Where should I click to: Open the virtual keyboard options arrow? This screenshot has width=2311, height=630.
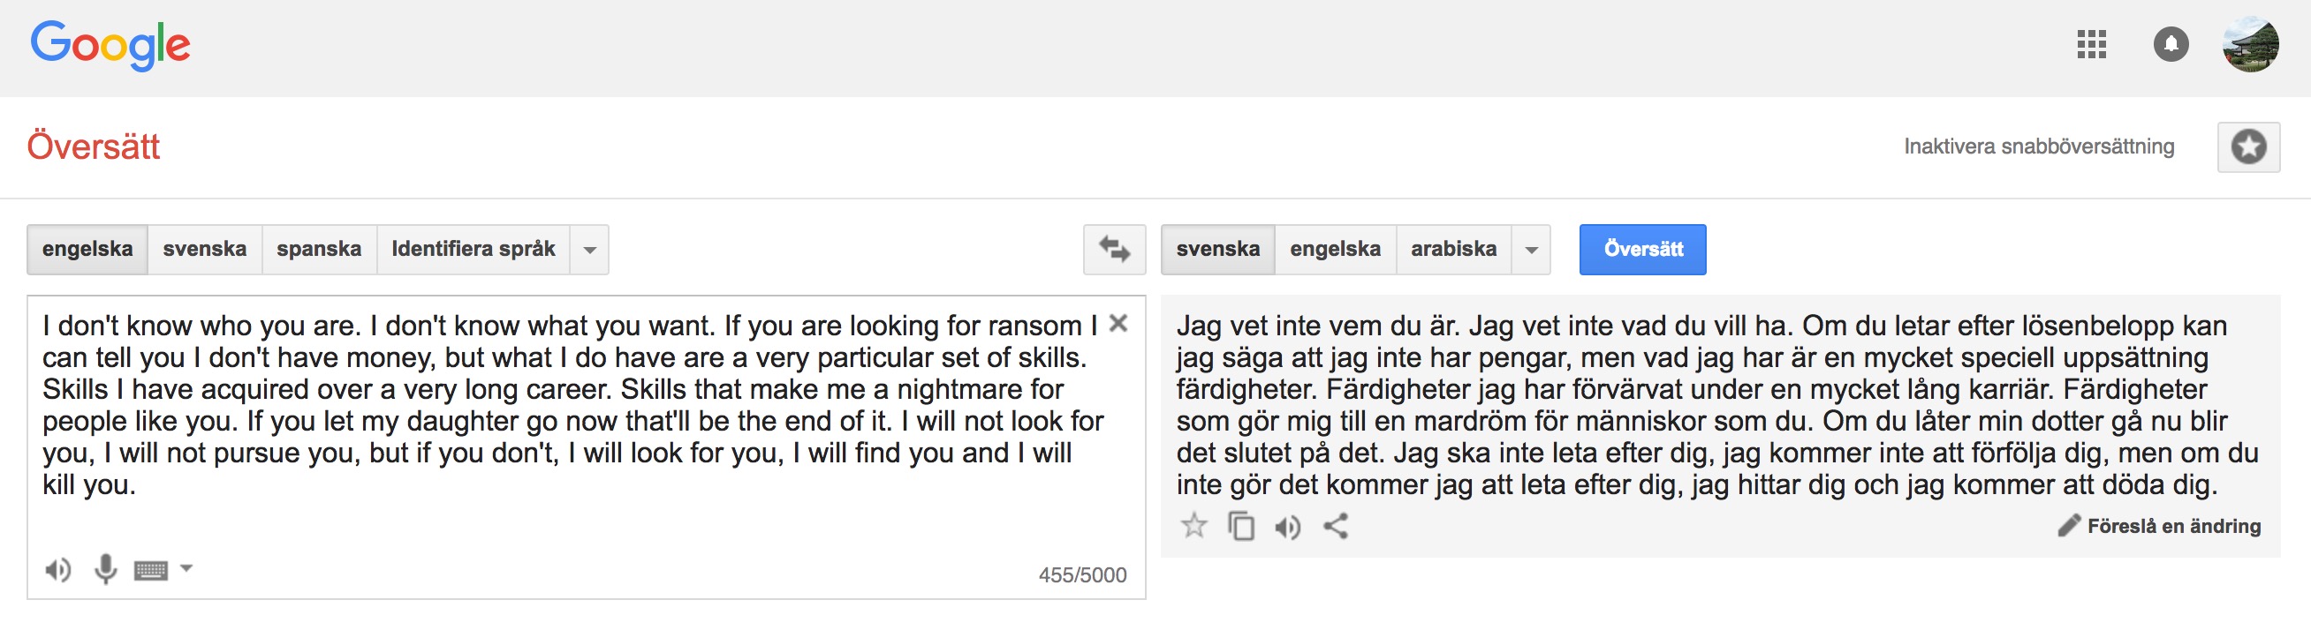tap(186, 568)
